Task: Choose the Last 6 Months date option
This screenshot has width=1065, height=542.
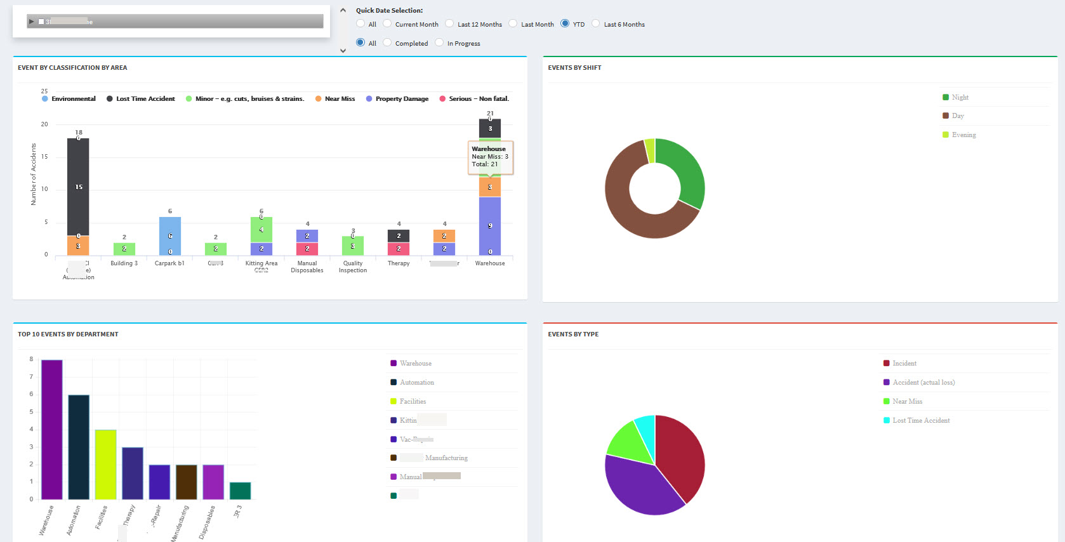Action: [x=596, y=23]
